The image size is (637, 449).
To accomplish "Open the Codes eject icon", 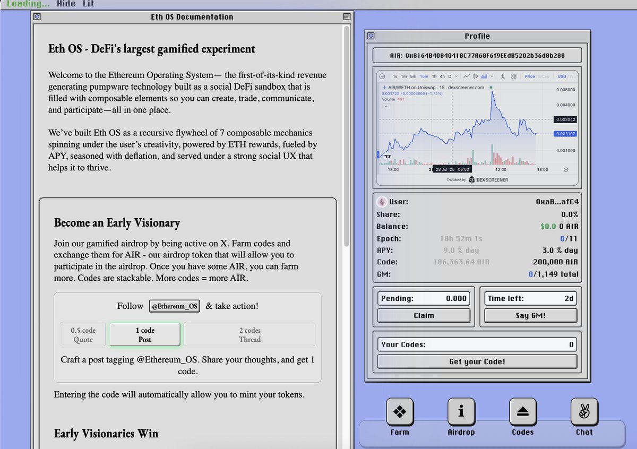I will pos(523,411).
